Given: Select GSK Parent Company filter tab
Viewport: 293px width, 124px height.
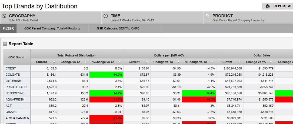Looking at the screenshot, I should tap(52, 29).
